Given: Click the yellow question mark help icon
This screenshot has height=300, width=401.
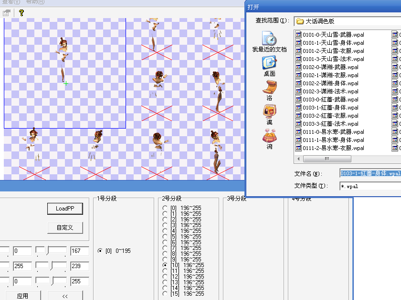Looking at the screenshot, I should pos(21,13).
